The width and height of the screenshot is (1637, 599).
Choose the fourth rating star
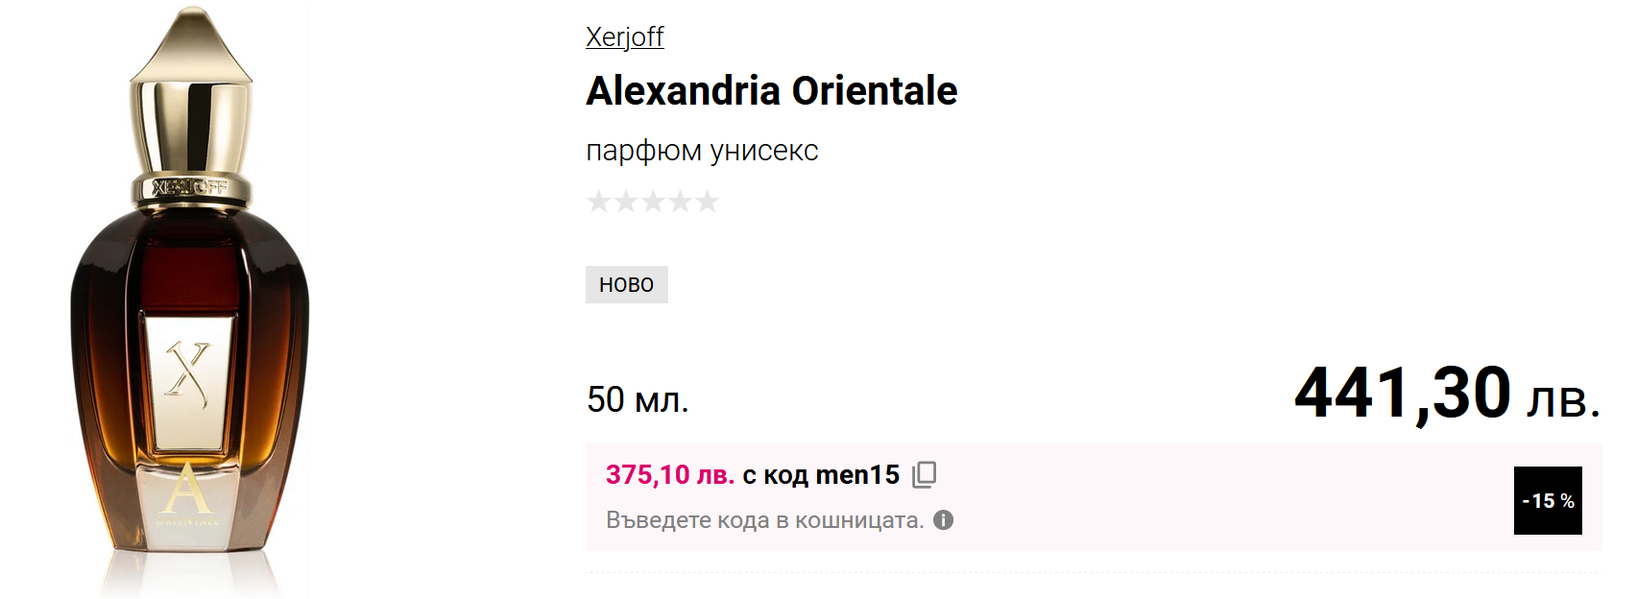(680, 202)
